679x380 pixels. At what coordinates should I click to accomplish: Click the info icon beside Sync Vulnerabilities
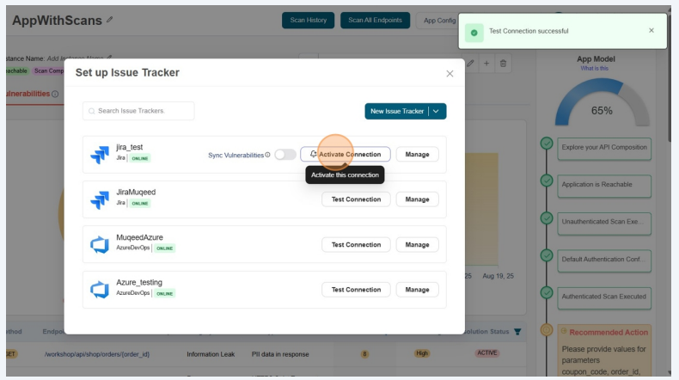tap(267, 155)
